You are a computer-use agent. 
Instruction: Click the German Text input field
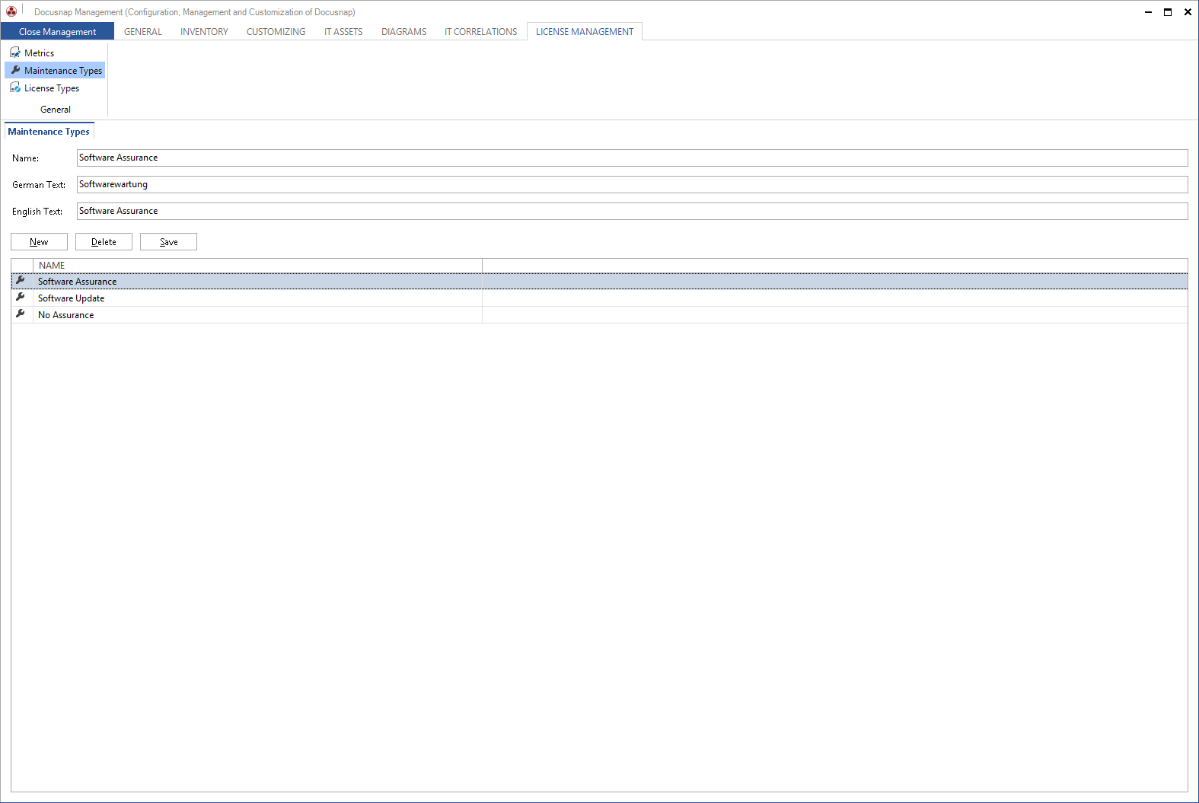pos(632,184)
